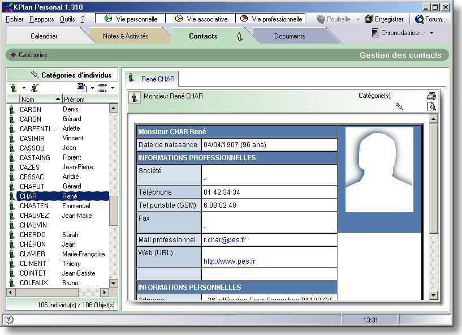Viewport: 462px width, 335px height.
Task: Click the person icon in Contacts tab
Action: click(240, 37)
